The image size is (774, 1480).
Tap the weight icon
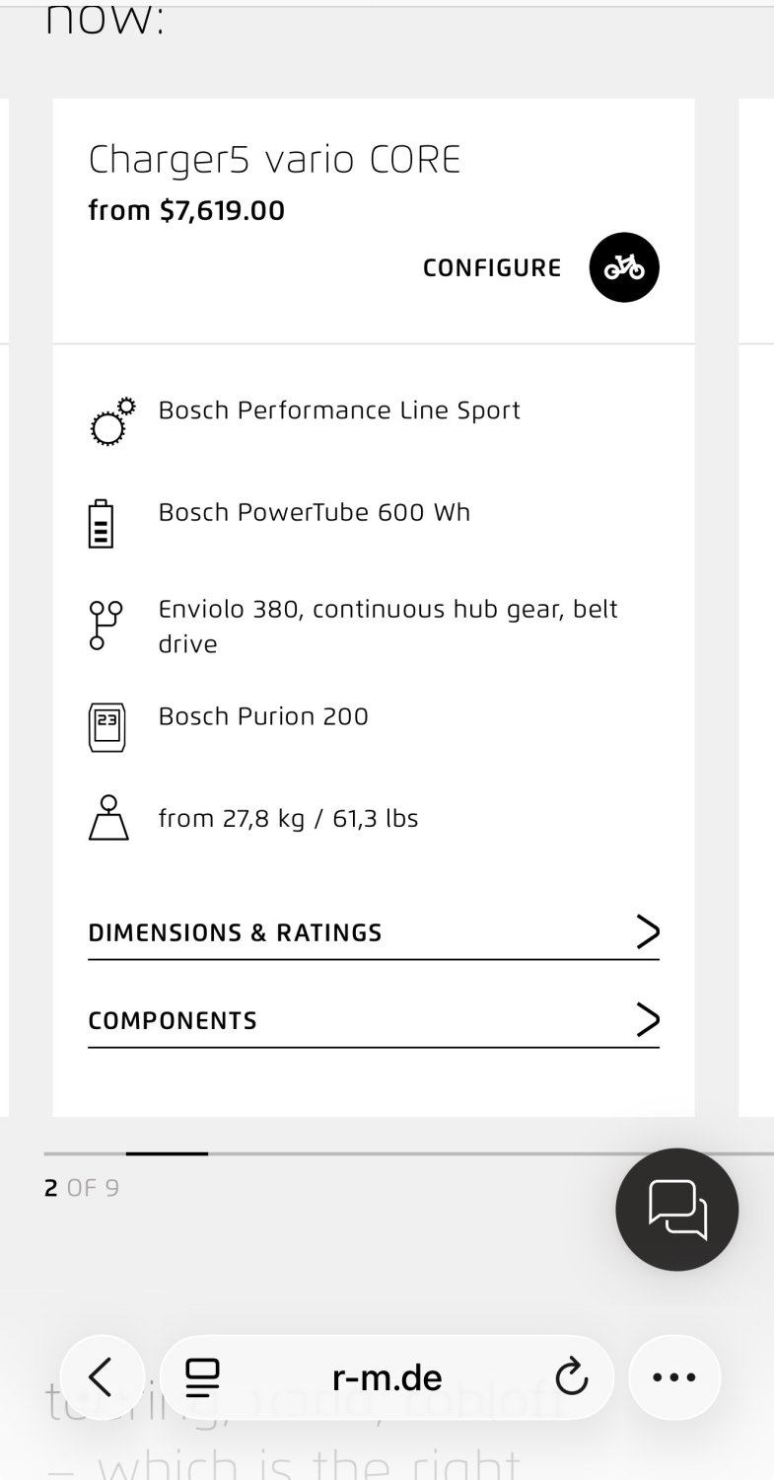tap(108, 818)
